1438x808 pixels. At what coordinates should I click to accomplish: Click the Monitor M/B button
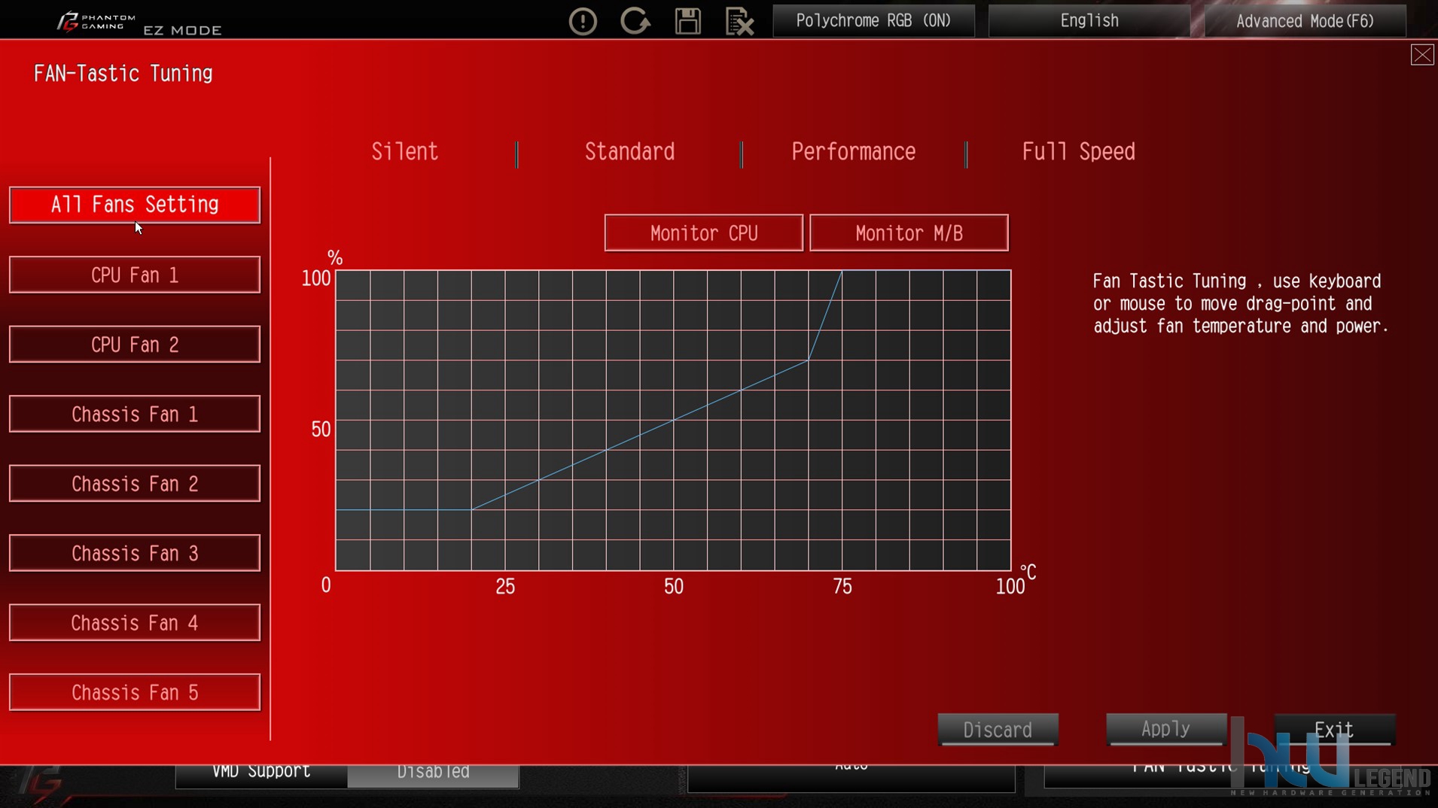(x=909, y=233)
